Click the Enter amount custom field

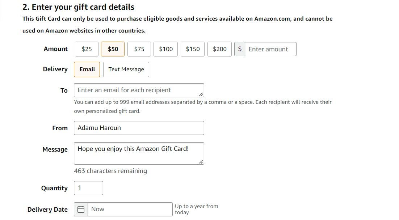click(270, 49)
